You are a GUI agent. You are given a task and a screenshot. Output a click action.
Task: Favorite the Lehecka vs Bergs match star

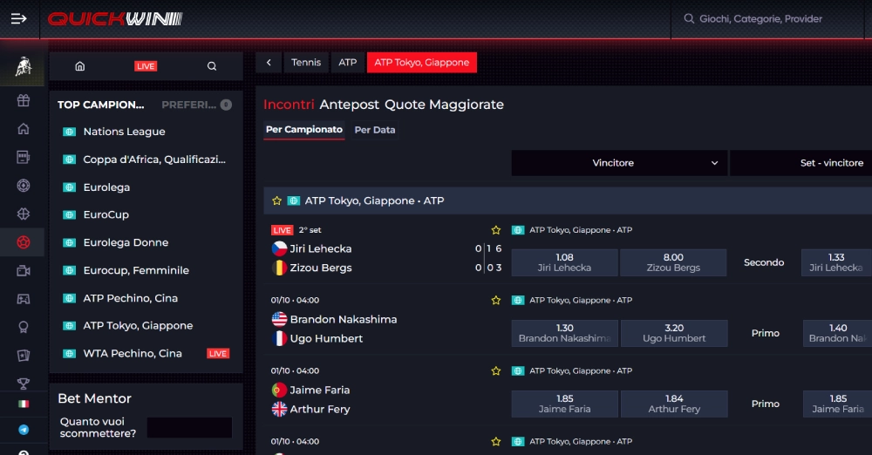(496, 230)
